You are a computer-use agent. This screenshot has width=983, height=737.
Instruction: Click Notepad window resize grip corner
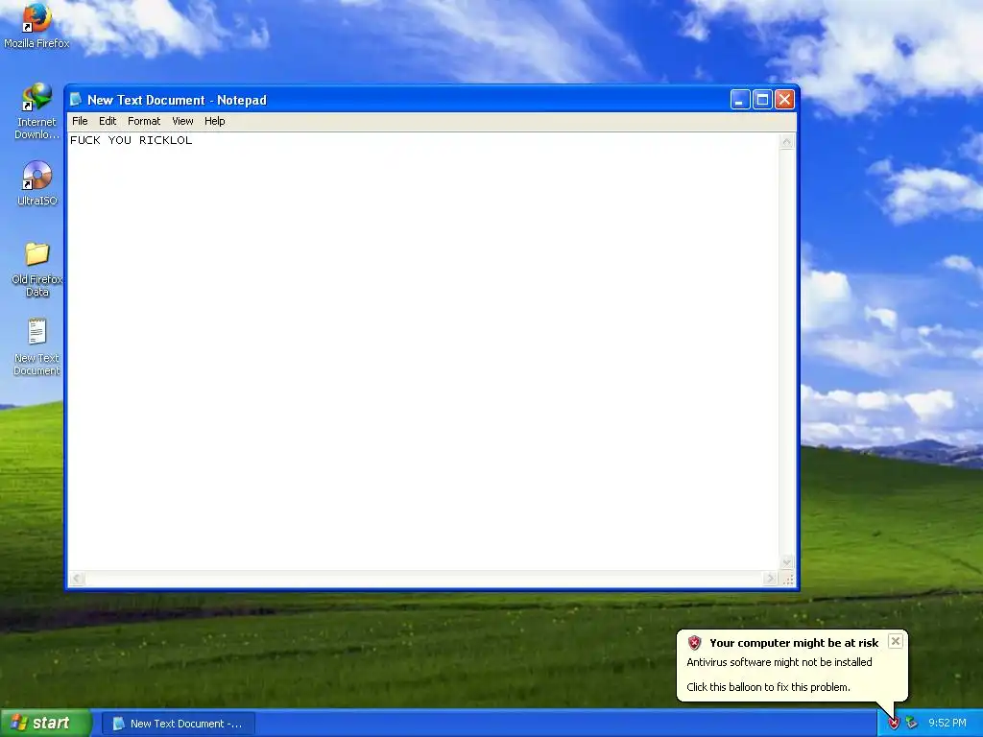[788, 579]
